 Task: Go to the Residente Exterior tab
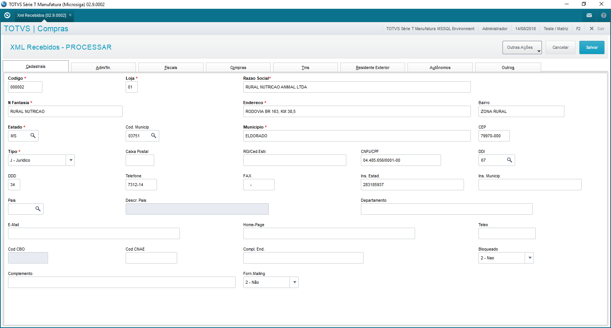[x=372, y=68]
